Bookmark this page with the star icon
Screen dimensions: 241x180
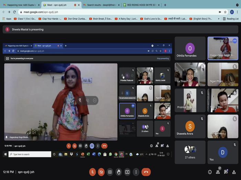225,12
